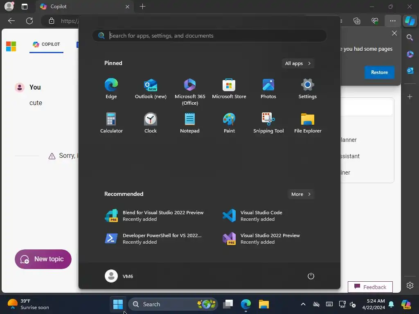Click the Microsoft logo on Copilot page

(11, 47)
